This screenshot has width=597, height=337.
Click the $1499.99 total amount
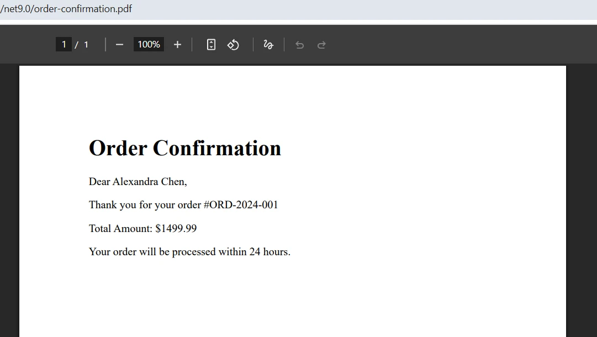point(176,228)
